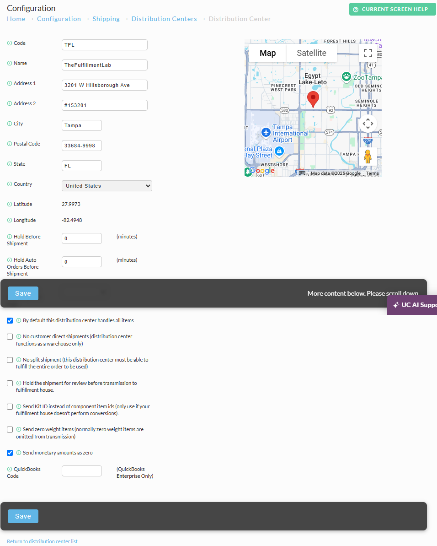Check Send zero weight items
The height and width of the screenshot is (546, 437).
[10, 430]
